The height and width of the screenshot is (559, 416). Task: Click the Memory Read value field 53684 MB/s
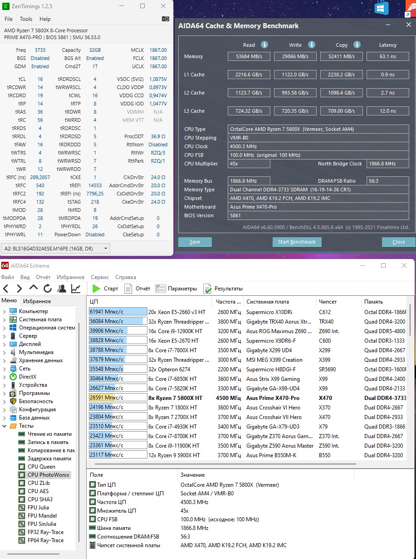pos(249,56)
